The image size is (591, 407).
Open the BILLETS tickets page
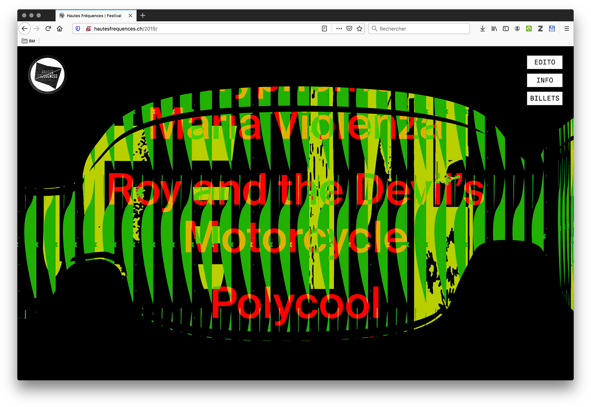[545, 98]
